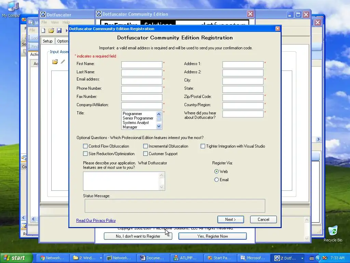Check Tighter Integration with Visual Studio

click(203, 146)
